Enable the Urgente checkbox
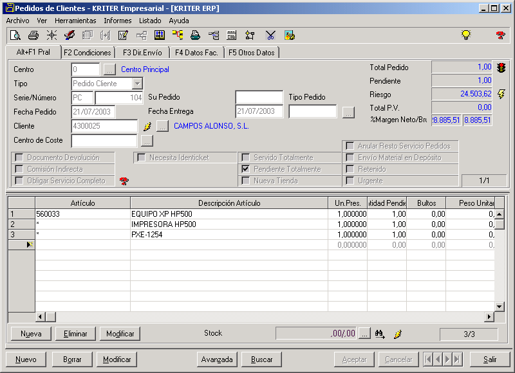 (x=350, y=181)
